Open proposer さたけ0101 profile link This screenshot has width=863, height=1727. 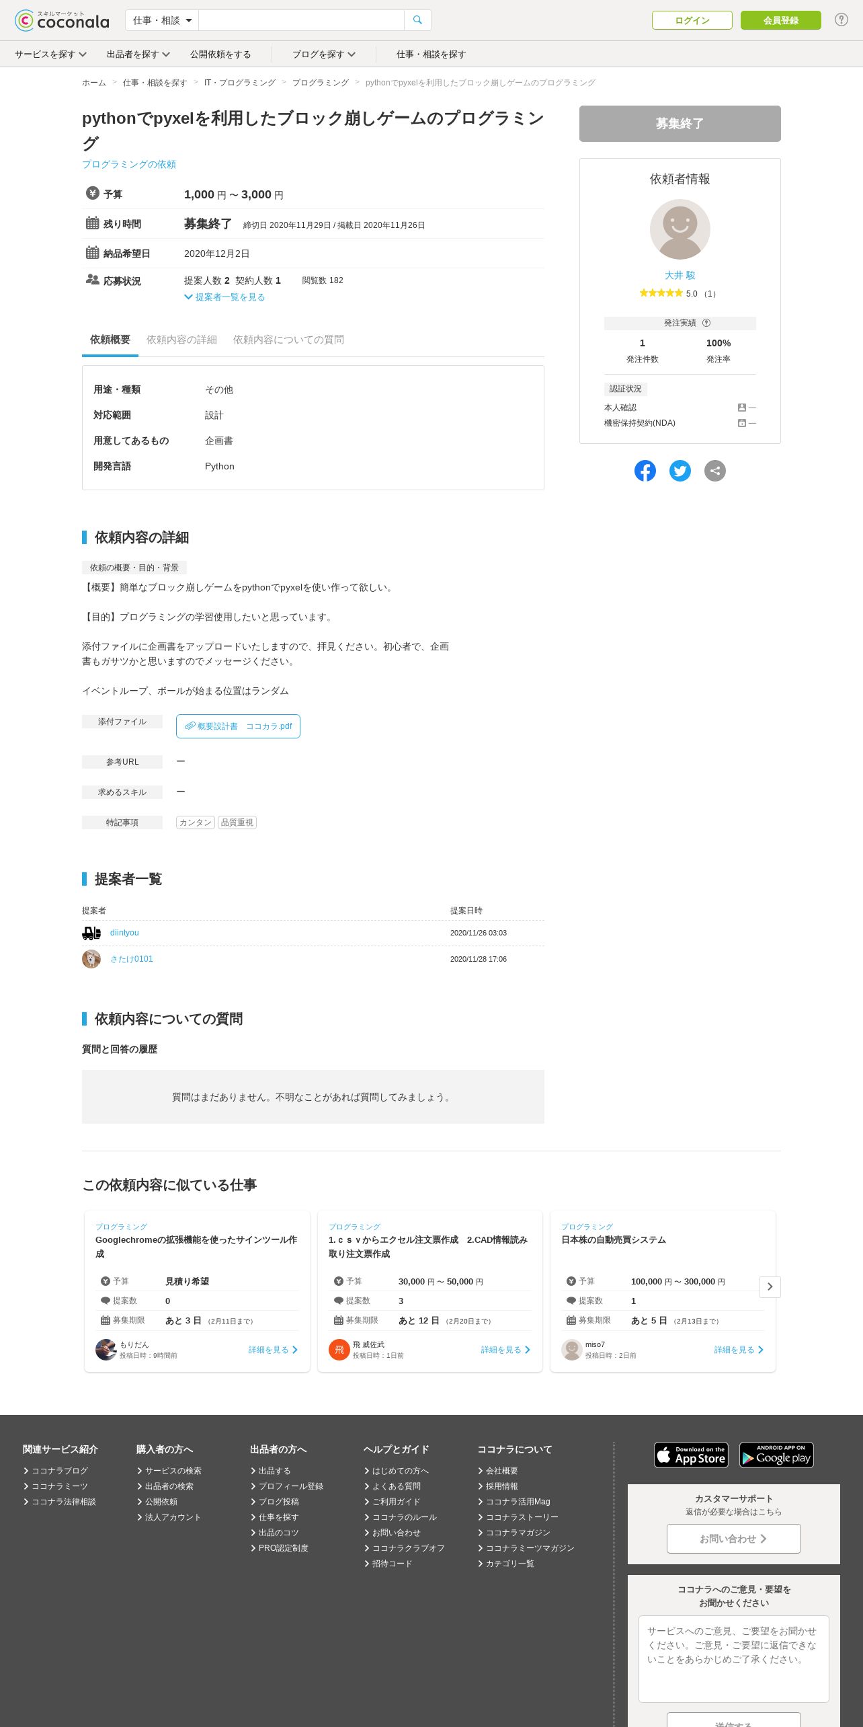pos(132,959)
